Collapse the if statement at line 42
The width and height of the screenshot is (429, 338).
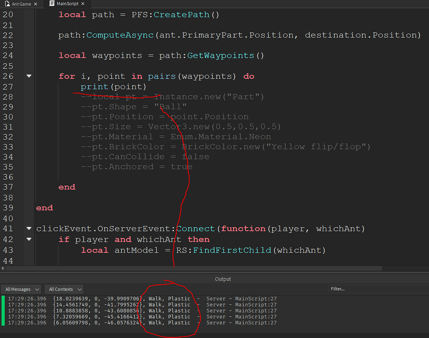pyautogui.click(x=28, y=239)
